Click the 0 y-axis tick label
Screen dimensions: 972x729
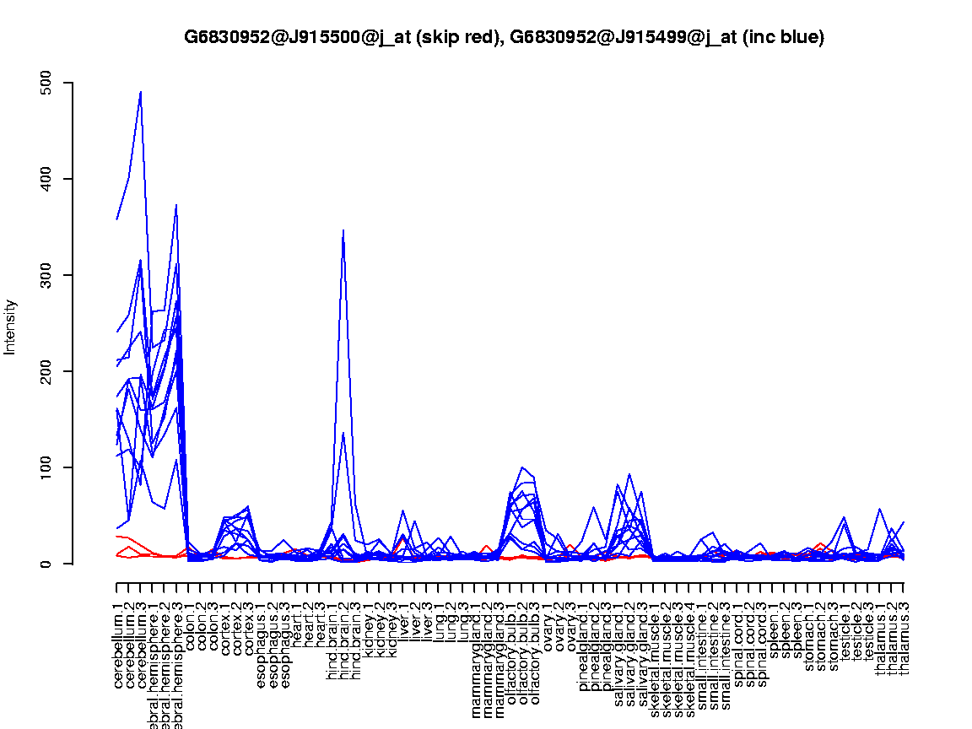pos(47,564)
